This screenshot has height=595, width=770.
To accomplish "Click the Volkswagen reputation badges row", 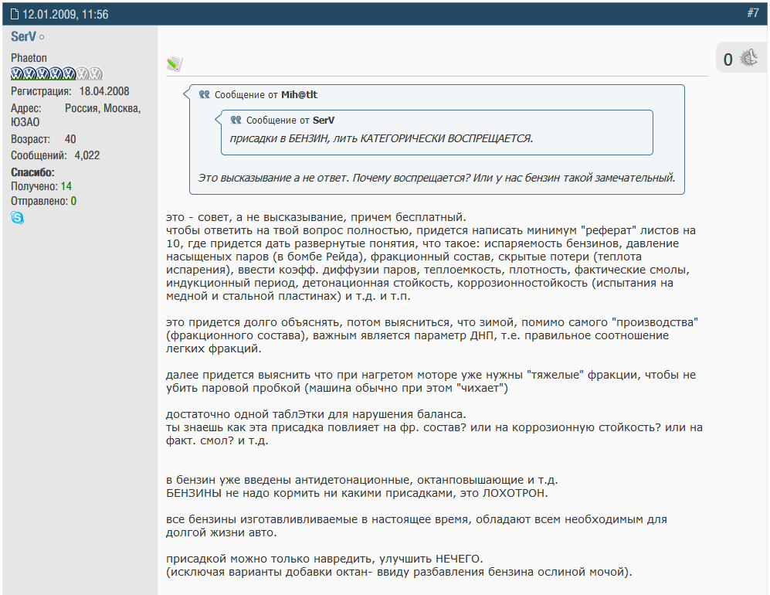I will [x=56, y=73].
